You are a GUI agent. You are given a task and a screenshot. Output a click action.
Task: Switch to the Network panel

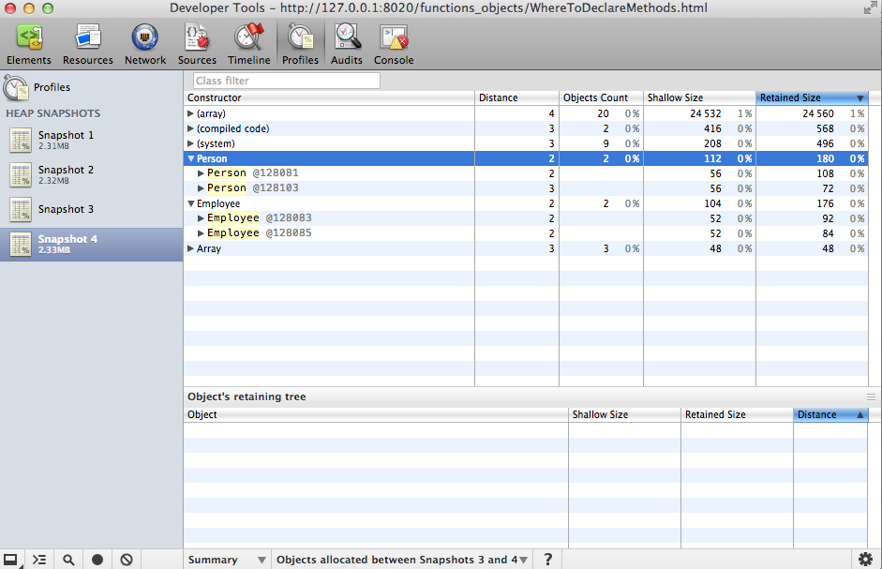point(145,44)
